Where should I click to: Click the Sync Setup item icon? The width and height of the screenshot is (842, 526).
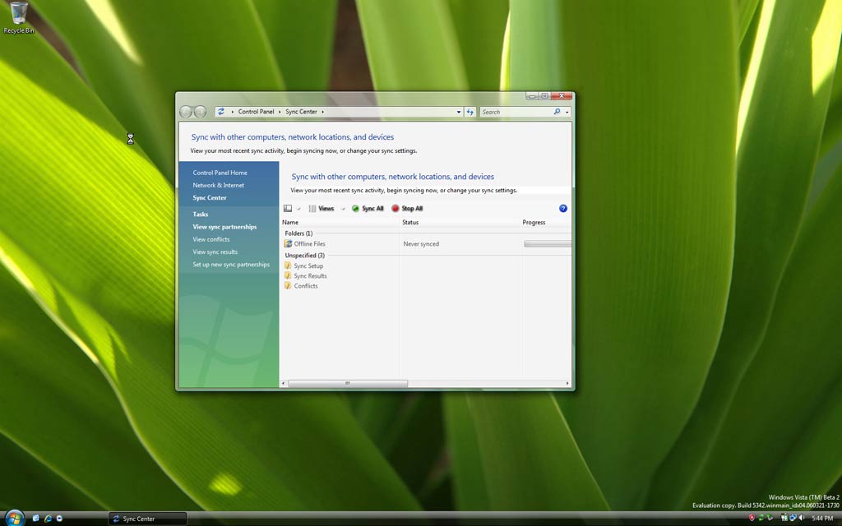click(289, 266)
